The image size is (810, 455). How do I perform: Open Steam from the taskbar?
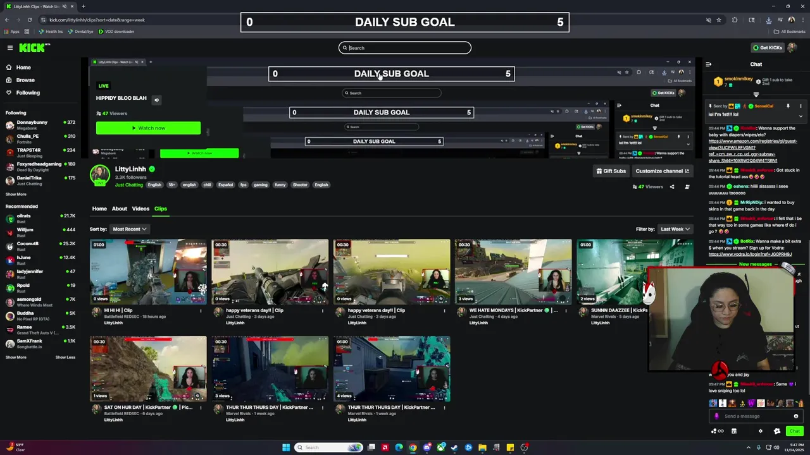pos(454,447)
